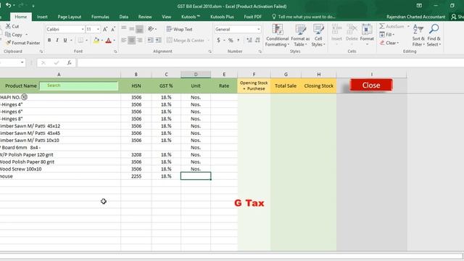Click the Insert Function fx icon
The height and width of the screenshot is (261, 464).
[70, 63]
